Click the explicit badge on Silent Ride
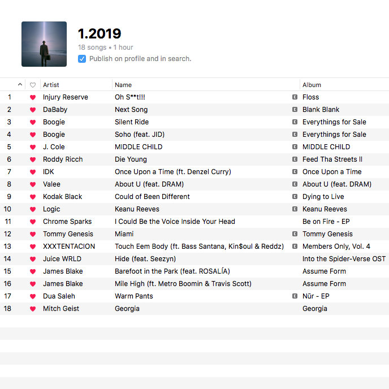 click(x=295, y=122)
